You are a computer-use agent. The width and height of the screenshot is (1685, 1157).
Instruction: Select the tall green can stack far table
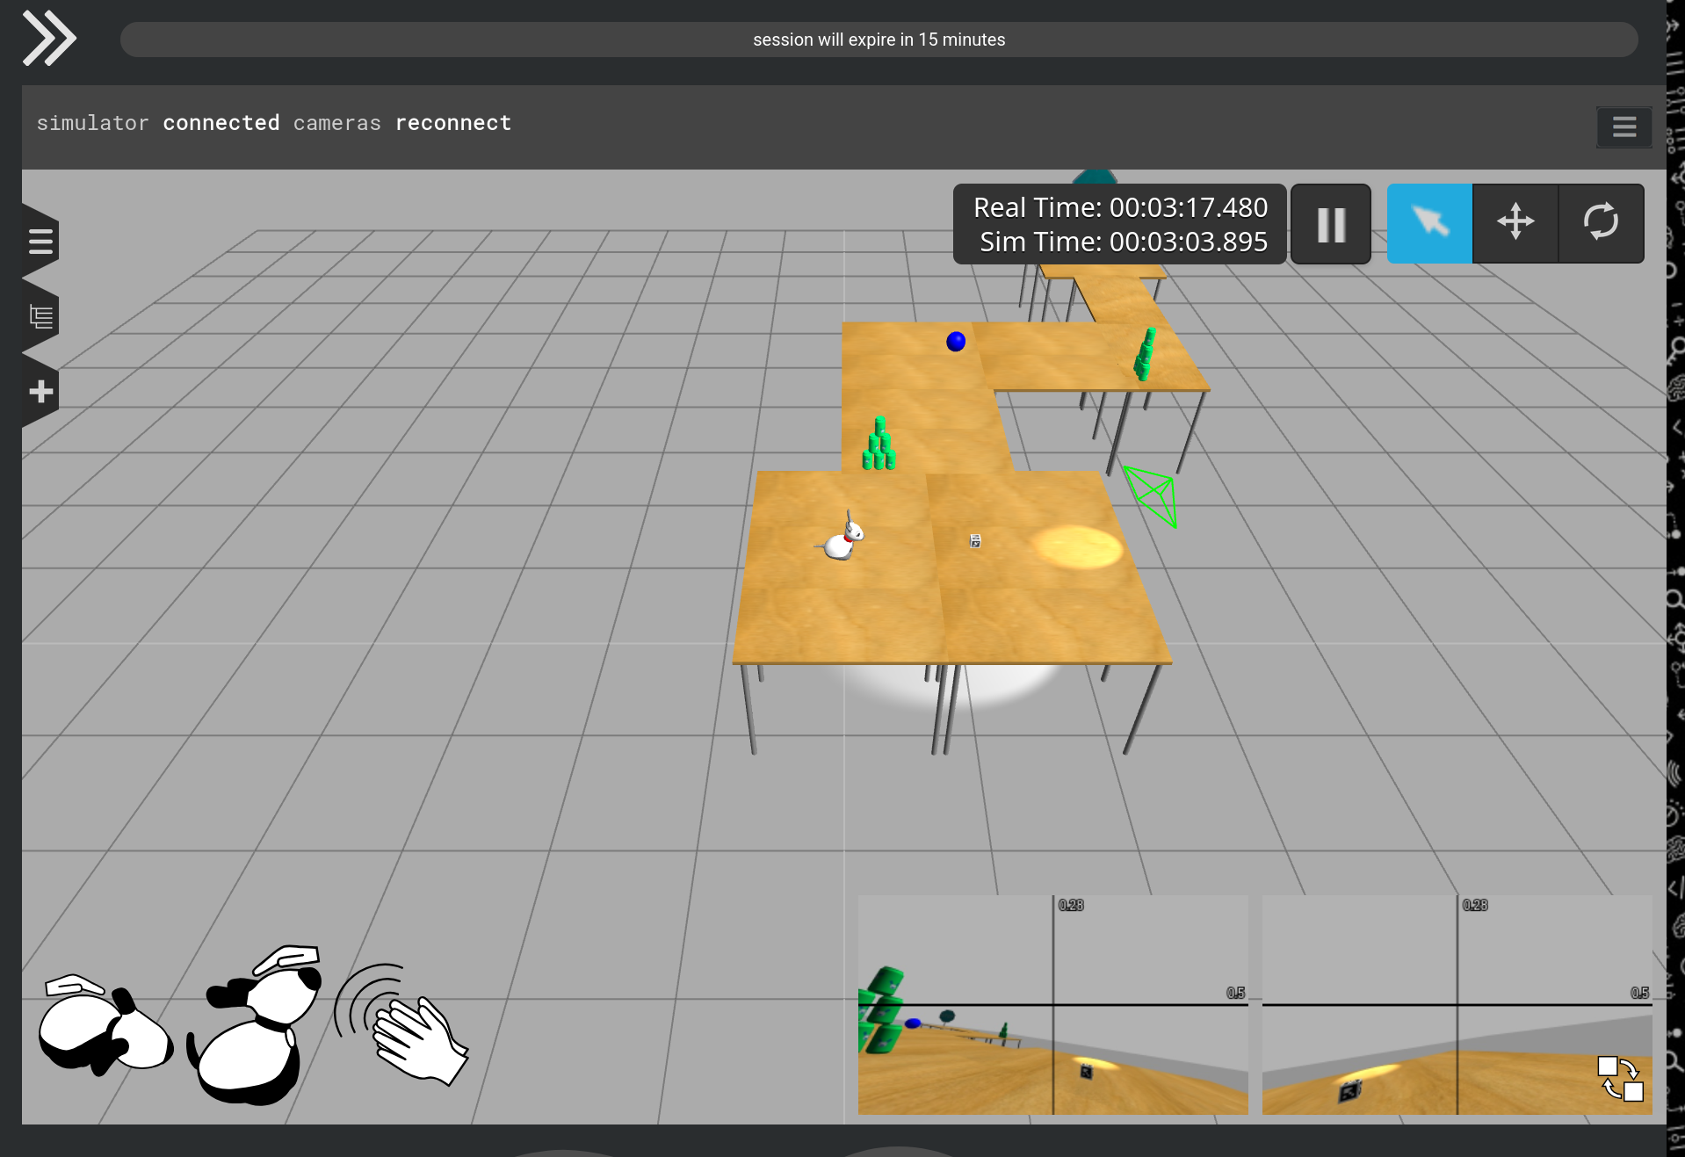point(1145,354)
